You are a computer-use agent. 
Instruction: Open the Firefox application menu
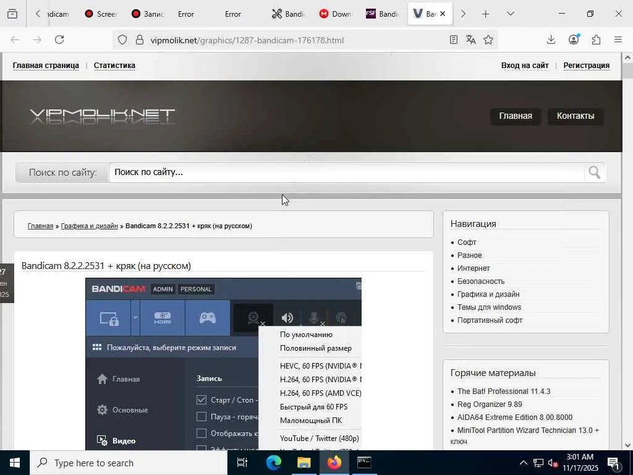618,40
